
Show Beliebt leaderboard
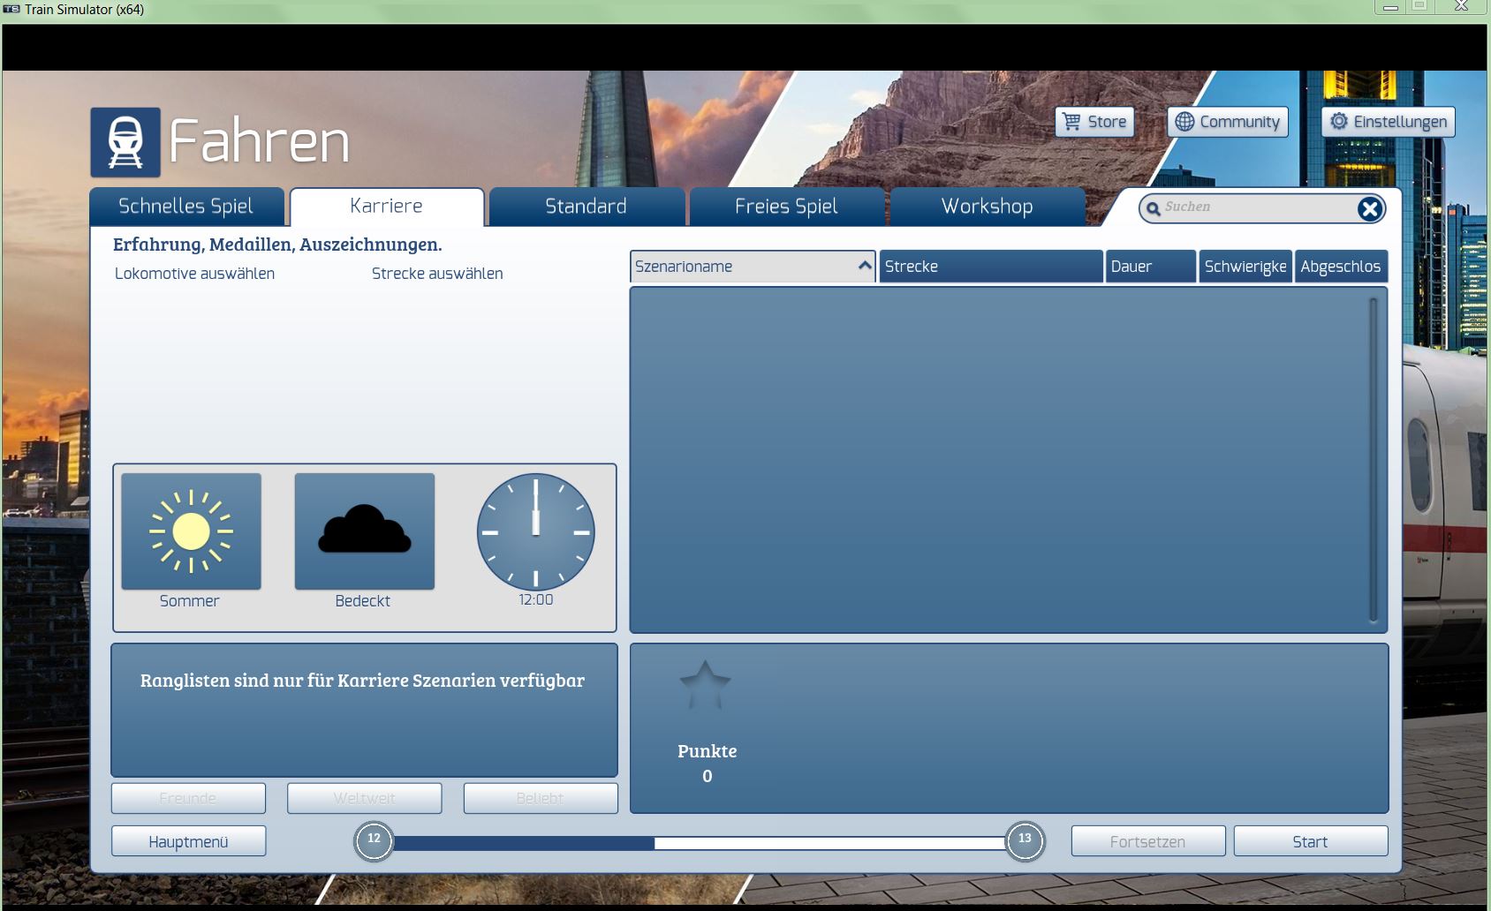pos(541,798)
